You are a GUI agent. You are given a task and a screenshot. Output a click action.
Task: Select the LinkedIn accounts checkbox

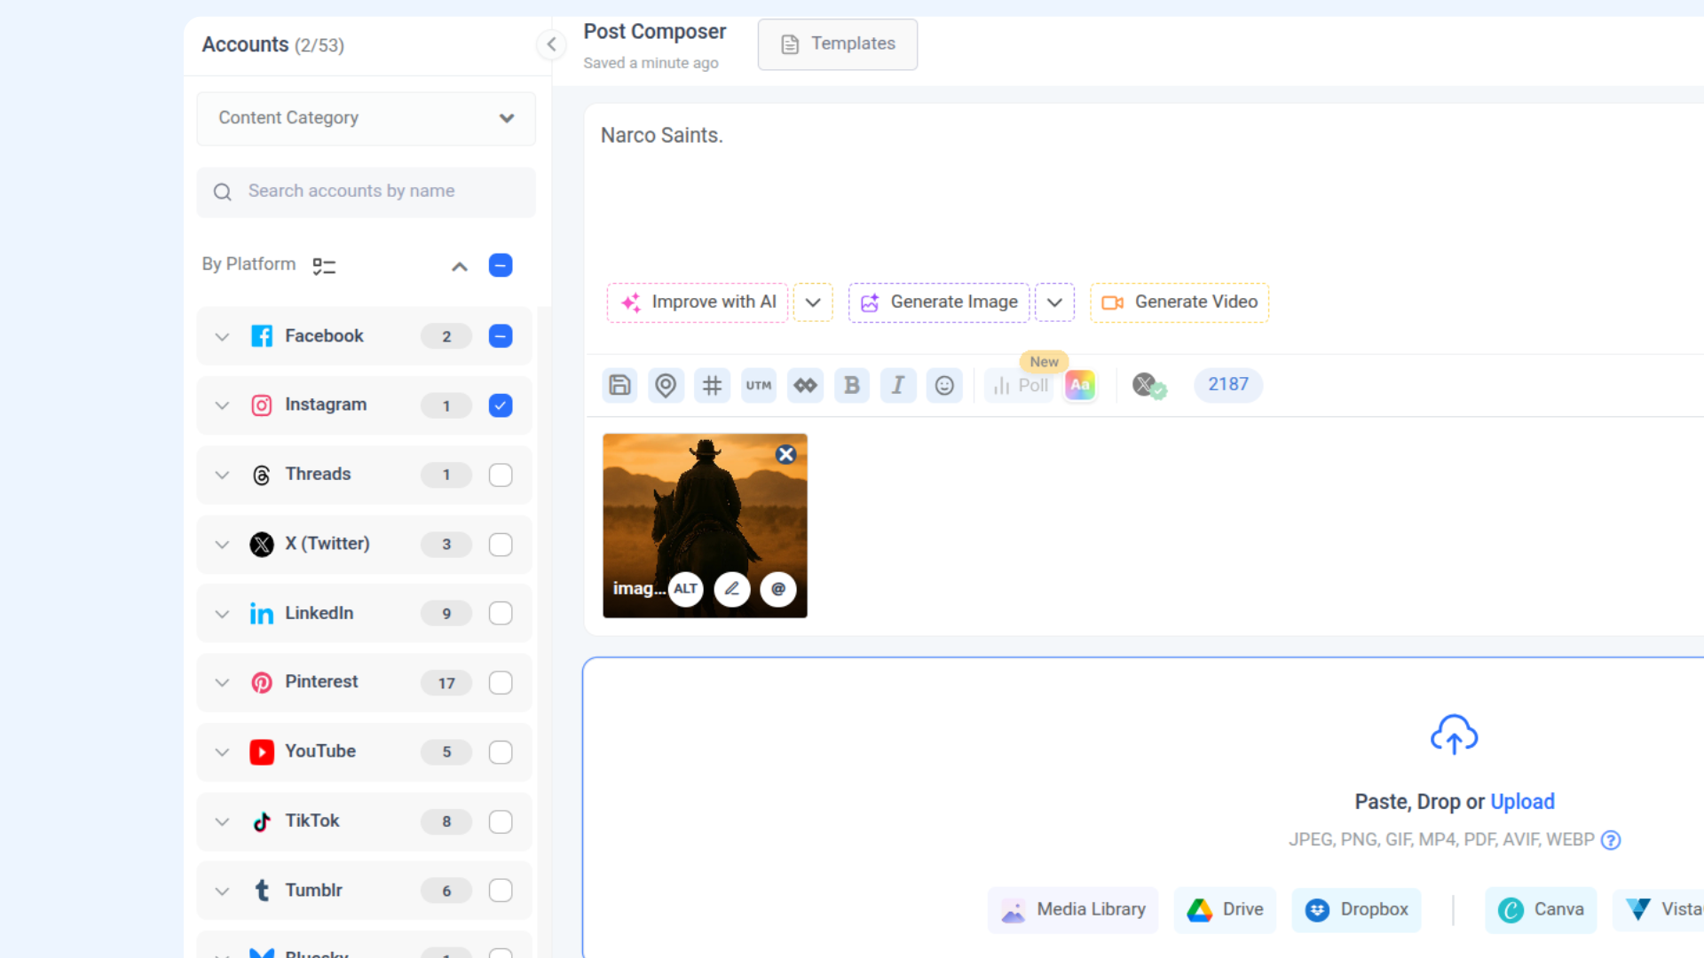click(x=501, y=613)
